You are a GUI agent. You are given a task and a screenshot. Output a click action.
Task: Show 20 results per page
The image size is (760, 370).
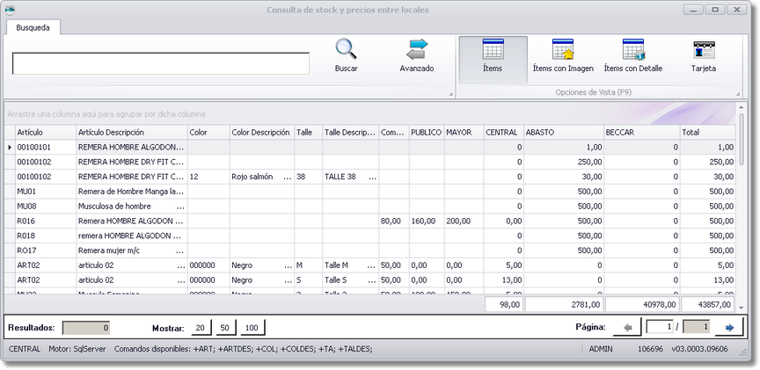coord(201,328)
